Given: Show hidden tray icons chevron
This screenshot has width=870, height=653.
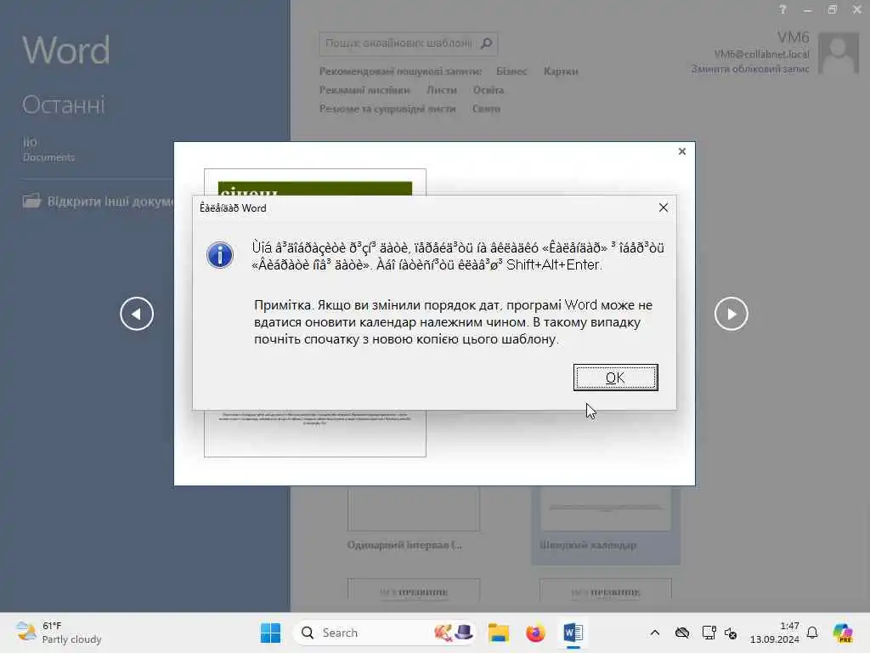Looking at the screenshot, I should (655, 633).
